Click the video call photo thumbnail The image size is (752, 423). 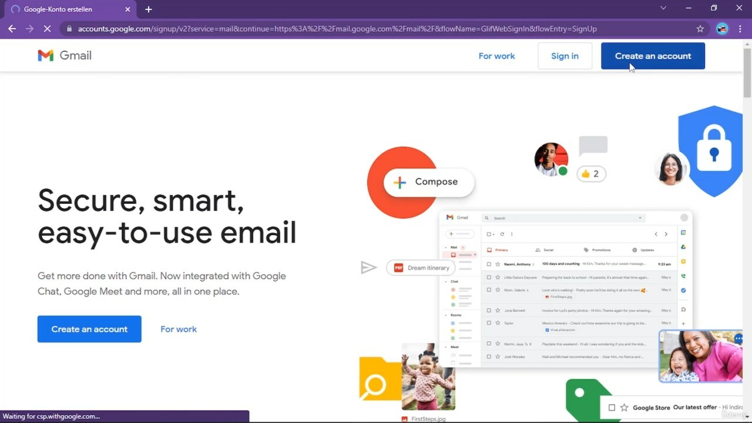pyautogui.click(x=701, y=356)
